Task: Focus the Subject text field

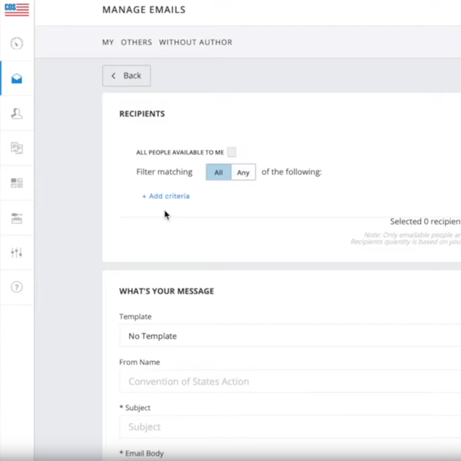Action: click(x=290, y=426)
